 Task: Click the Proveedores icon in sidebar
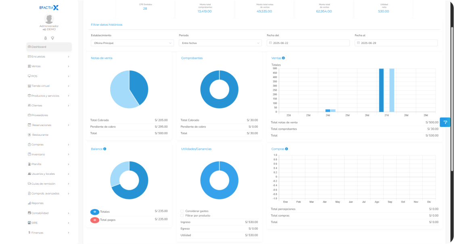(x=29, y=115)
